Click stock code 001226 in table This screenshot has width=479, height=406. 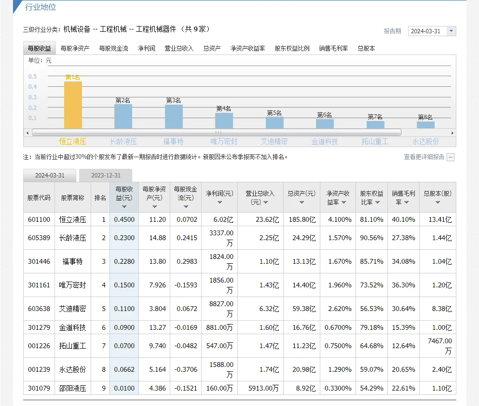39,346
